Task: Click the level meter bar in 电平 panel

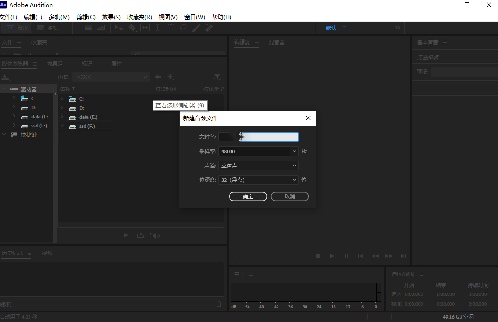Action: tap(306, 293)
